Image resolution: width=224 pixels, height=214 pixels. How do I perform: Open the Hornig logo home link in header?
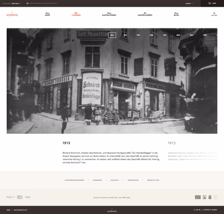pos(12,15)
